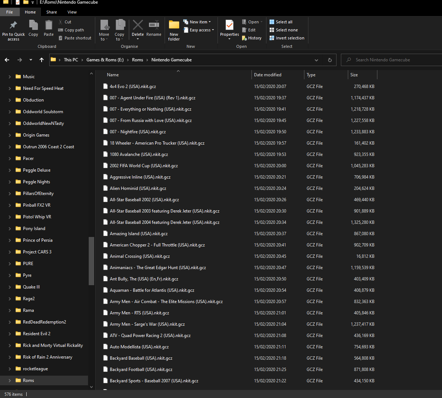Click This PC in address bar
The image size is (442, 398).
click(71, 60)
